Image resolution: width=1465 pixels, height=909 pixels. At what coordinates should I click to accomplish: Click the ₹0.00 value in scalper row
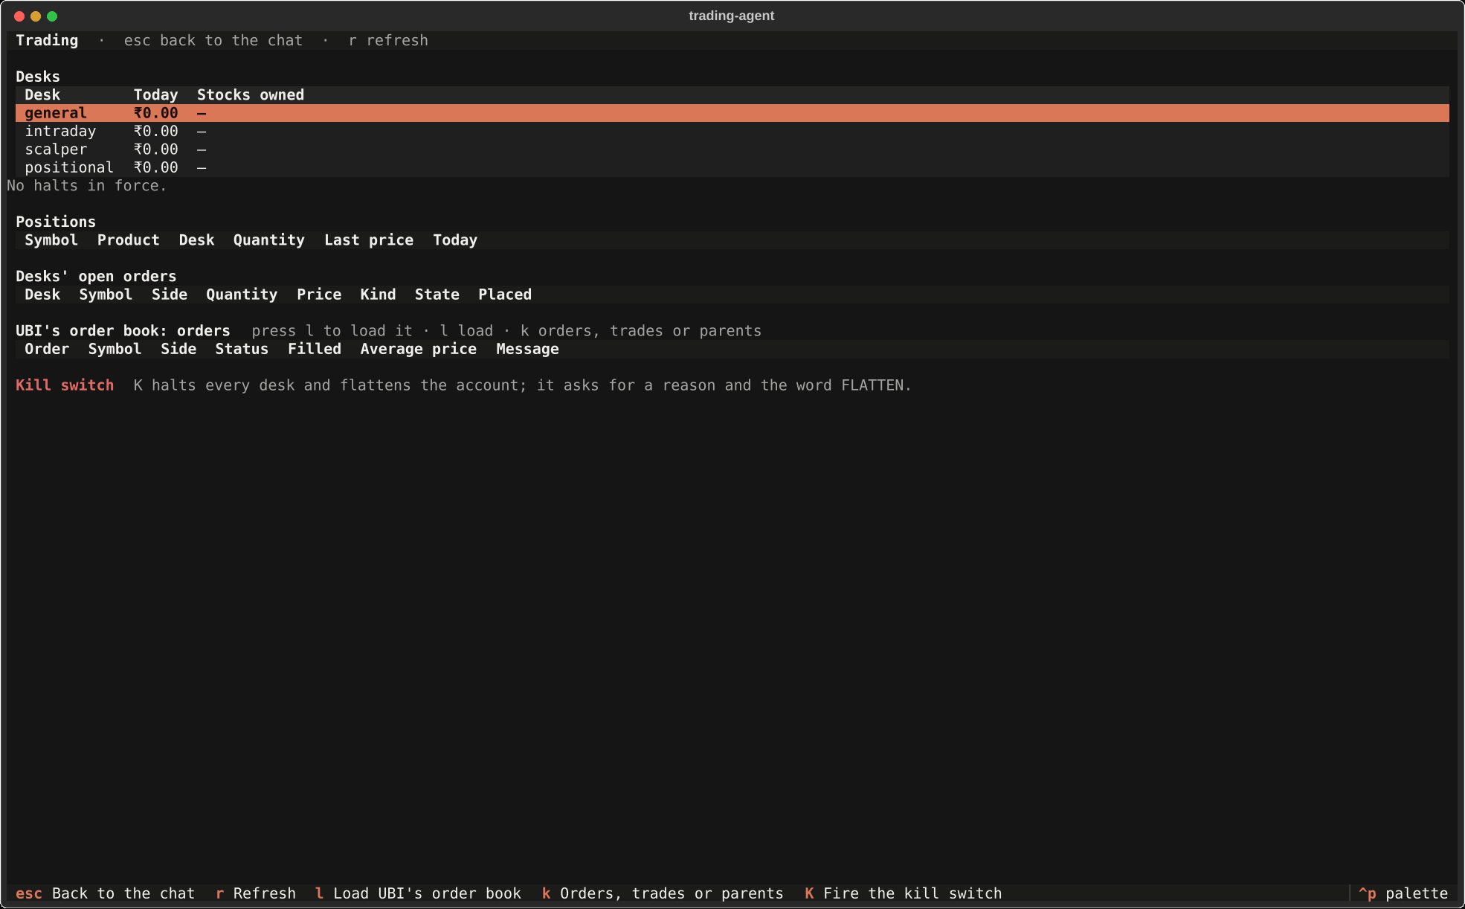156,150
